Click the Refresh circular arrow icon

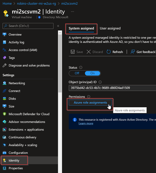[108, 52]
